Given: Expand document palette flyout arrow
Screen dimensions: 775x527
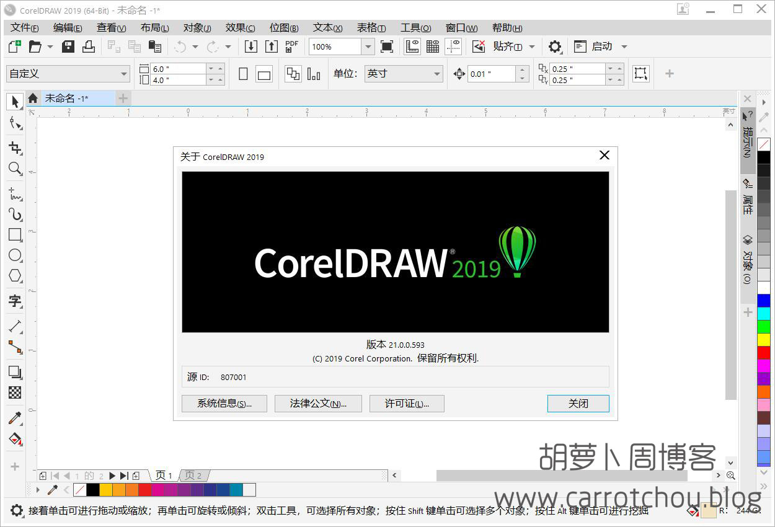Looking at the screenshot, I should pyautogui.click(x=38, y=490).
